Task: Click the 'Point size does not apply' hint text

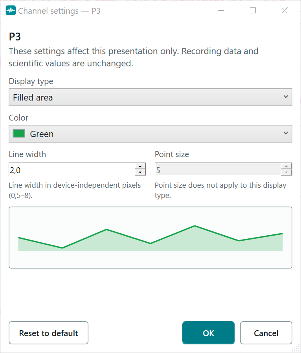Action: coord(220,190)
